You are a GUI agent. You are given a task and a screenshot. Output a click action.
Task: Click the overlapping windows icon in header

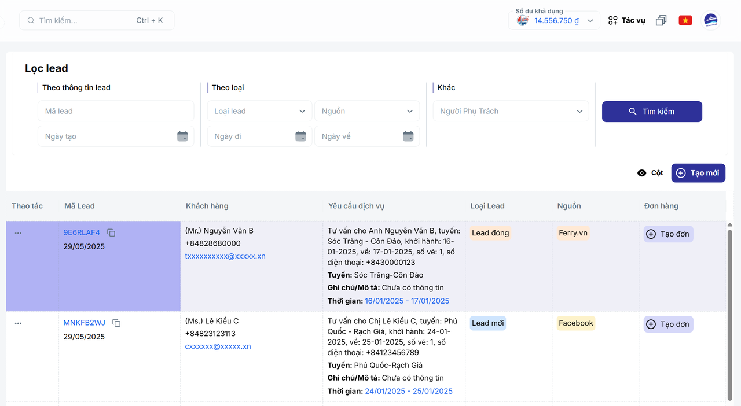(661, 21)
